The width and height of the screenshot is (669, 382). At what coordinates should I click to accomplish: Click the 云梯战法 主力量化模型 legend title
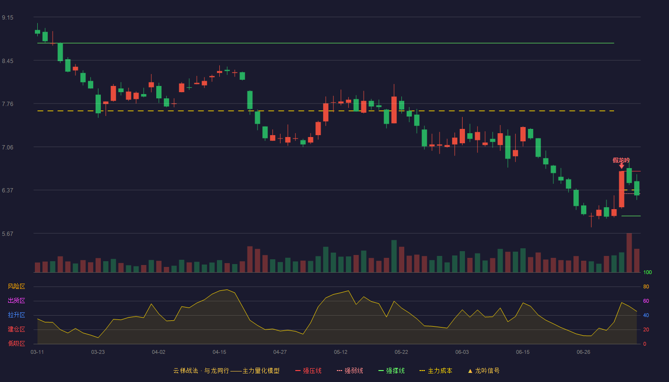[226, 371]
